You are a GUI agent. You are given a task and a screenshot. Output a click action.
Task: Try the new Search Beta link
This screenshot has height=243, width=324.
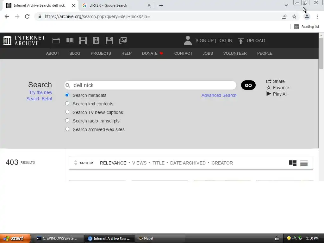tap(40, 96)
